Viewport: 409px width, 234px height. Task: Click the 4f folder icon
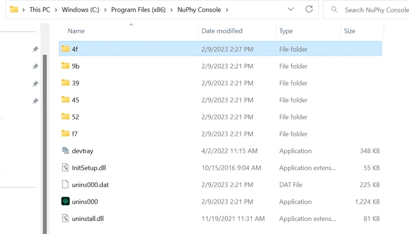[x=65, y=49]
